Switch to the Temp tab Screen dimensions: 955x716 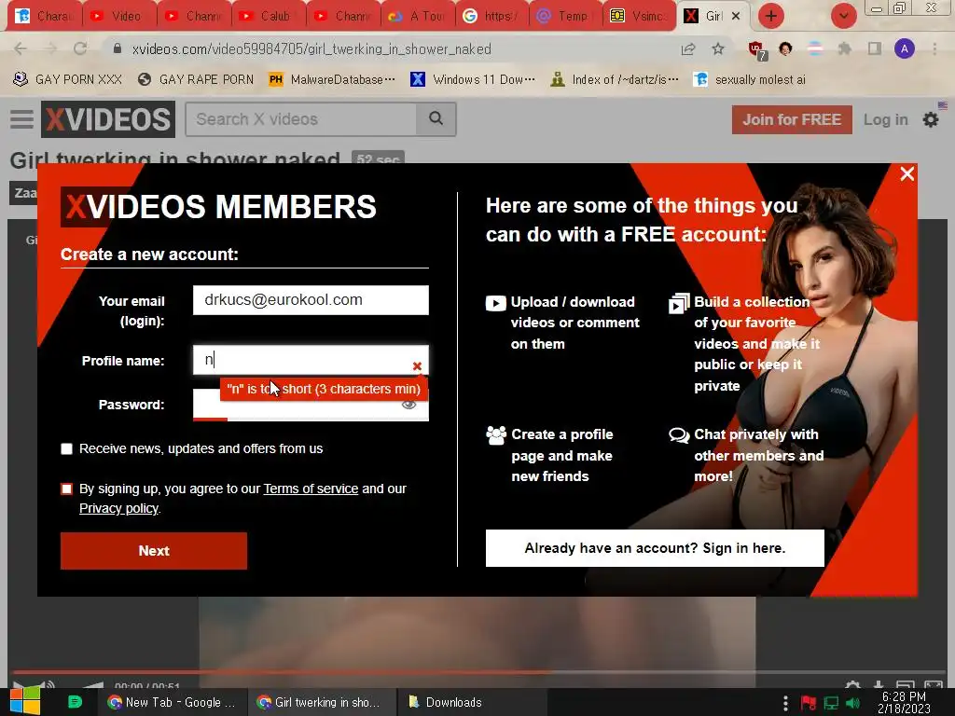pos(566,17)
